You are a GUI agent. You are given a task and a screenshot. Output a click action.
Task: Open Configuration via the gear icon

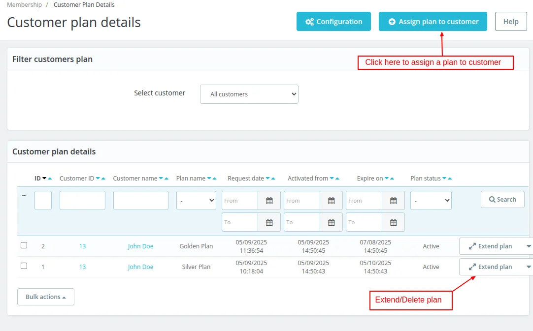pyautogui.click(x=310, y=21)
